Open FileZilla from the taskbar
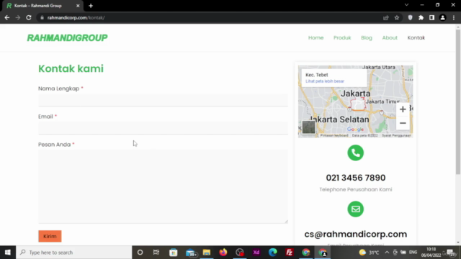461x259 pixels. tap(290, 253)
